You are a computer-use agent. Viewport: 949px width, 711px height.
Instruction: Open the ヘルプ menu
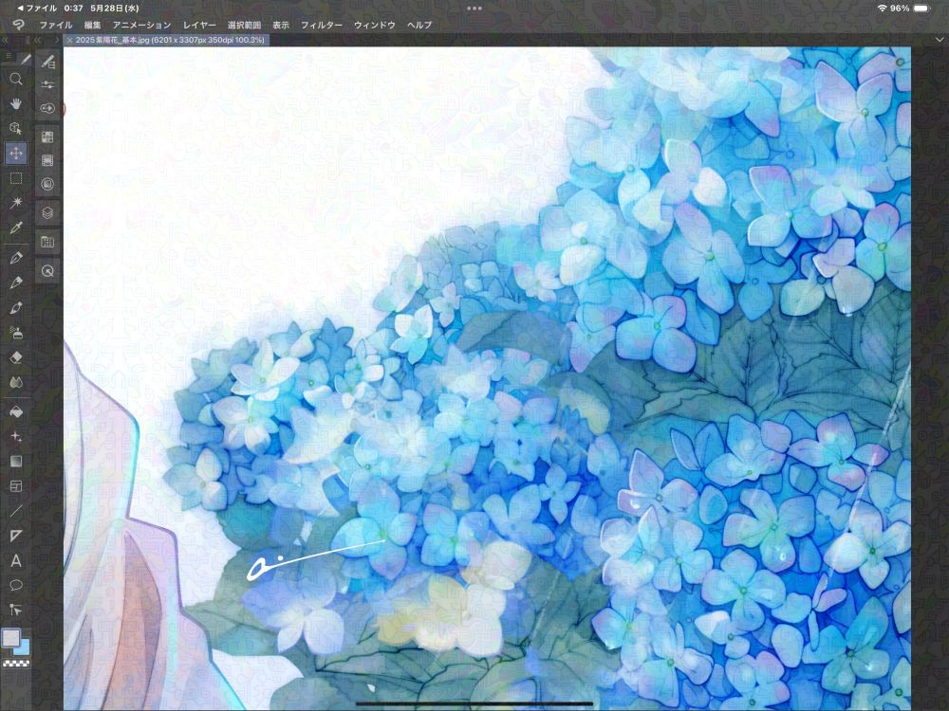tap(419, 25)
